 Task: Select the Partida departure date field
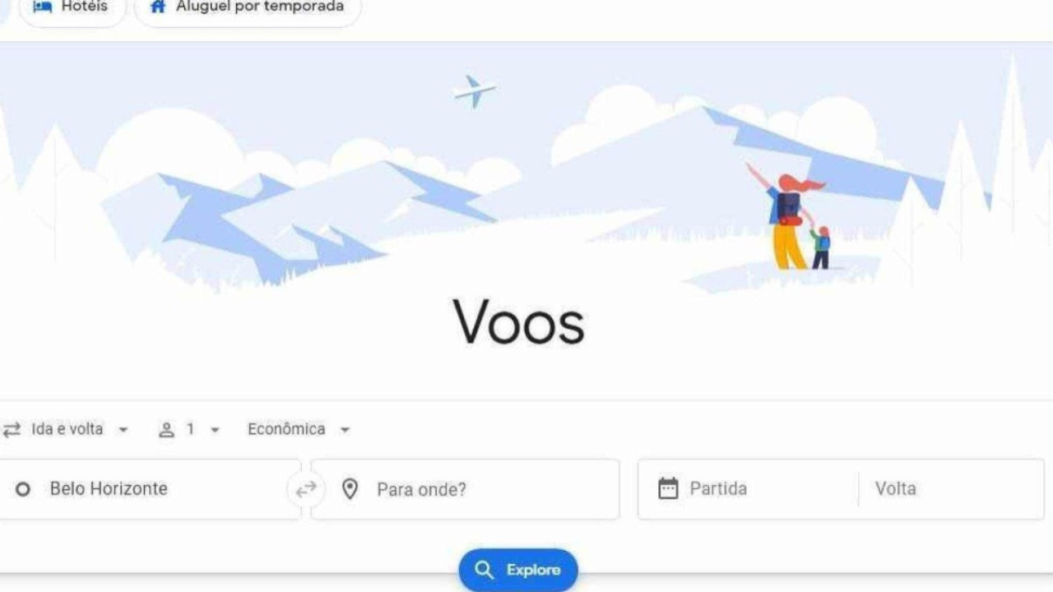pos(748,489)
